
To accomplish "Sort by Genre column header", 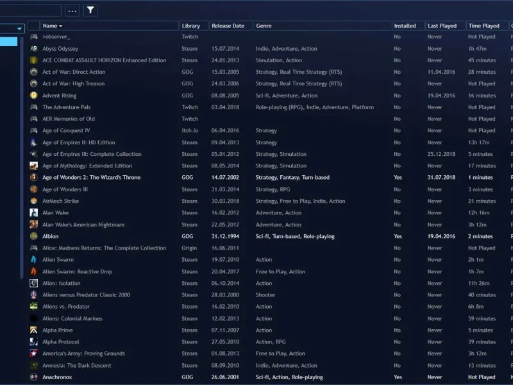I will click(323, 26).
